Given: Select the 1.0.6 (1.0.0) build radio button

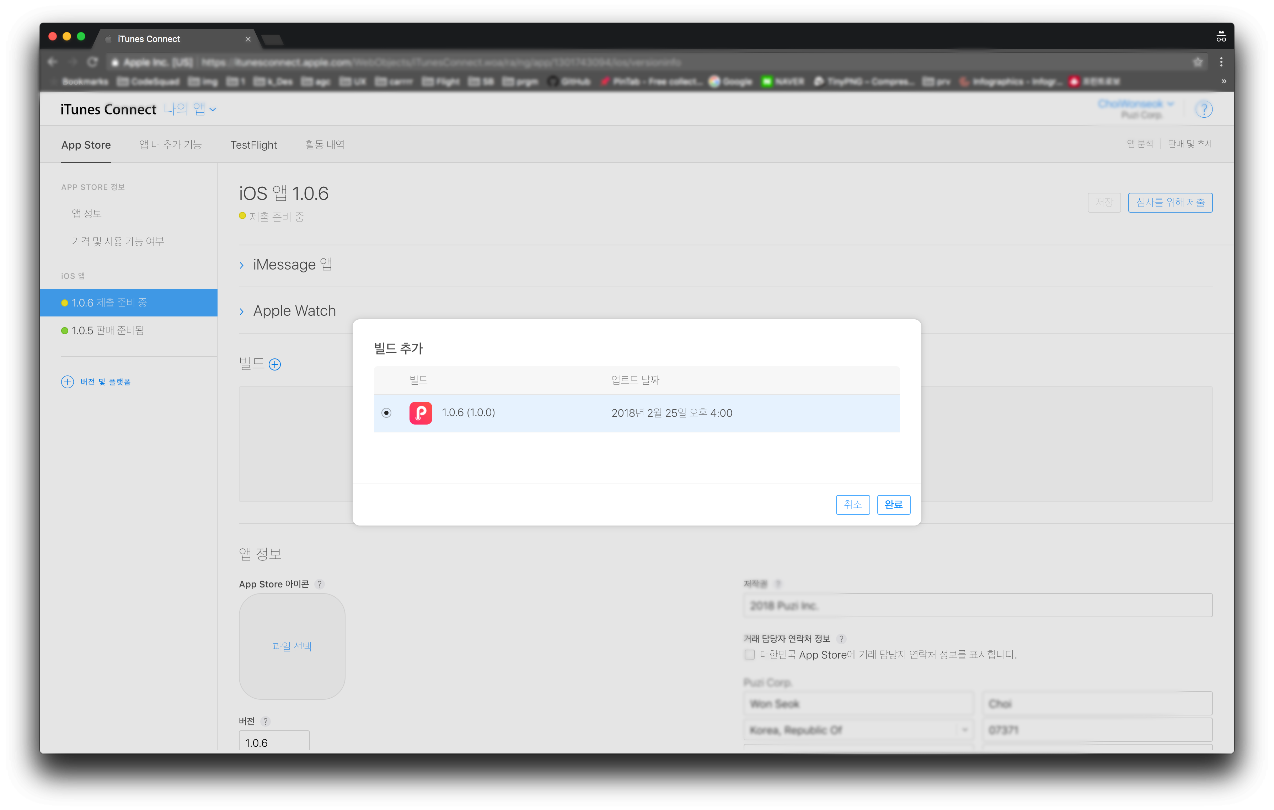Looking at the screenshot, I should tap(386, 413).
